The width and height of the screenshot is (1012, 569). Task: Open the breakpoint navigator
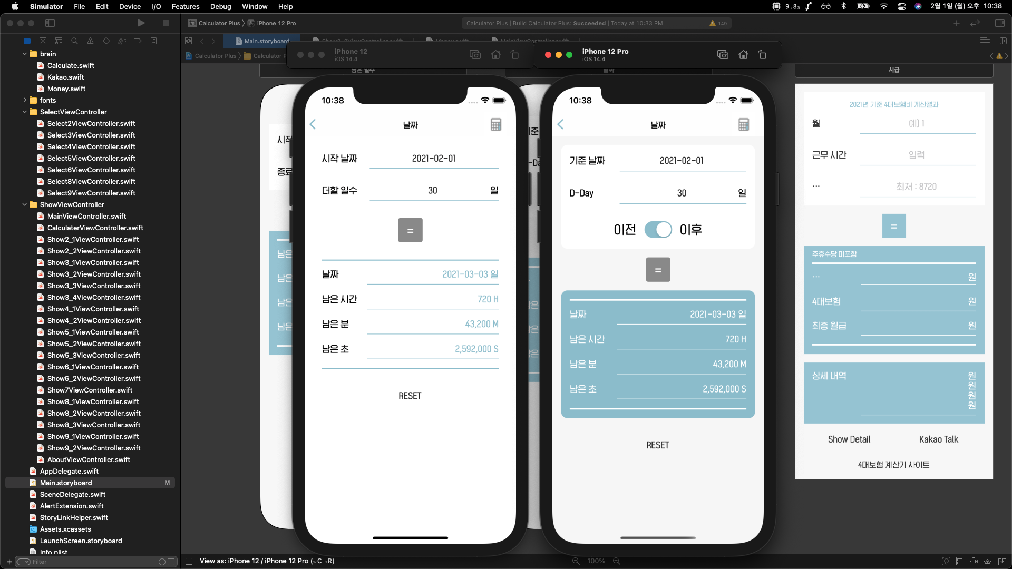[x=138, y=41]
